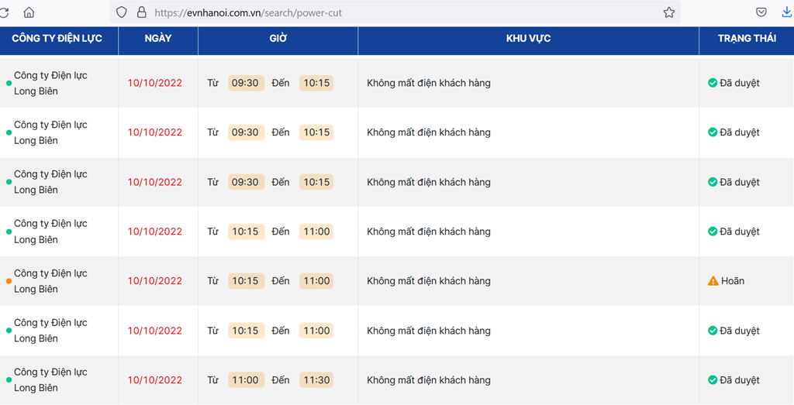Click the GIỜ column header
The height and width of the screenshot is (405, 794).
tap(278, 39)
